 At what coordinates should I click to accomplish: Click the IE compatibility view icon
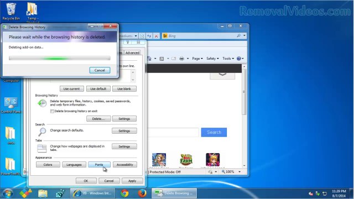pos(142,36)
